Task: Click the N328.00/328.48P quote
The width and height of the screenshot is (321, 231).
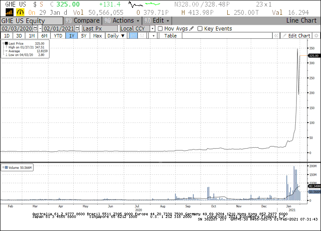Action: coord(202,4)
